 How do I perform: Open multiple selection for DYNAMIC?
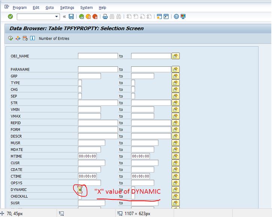175,189
